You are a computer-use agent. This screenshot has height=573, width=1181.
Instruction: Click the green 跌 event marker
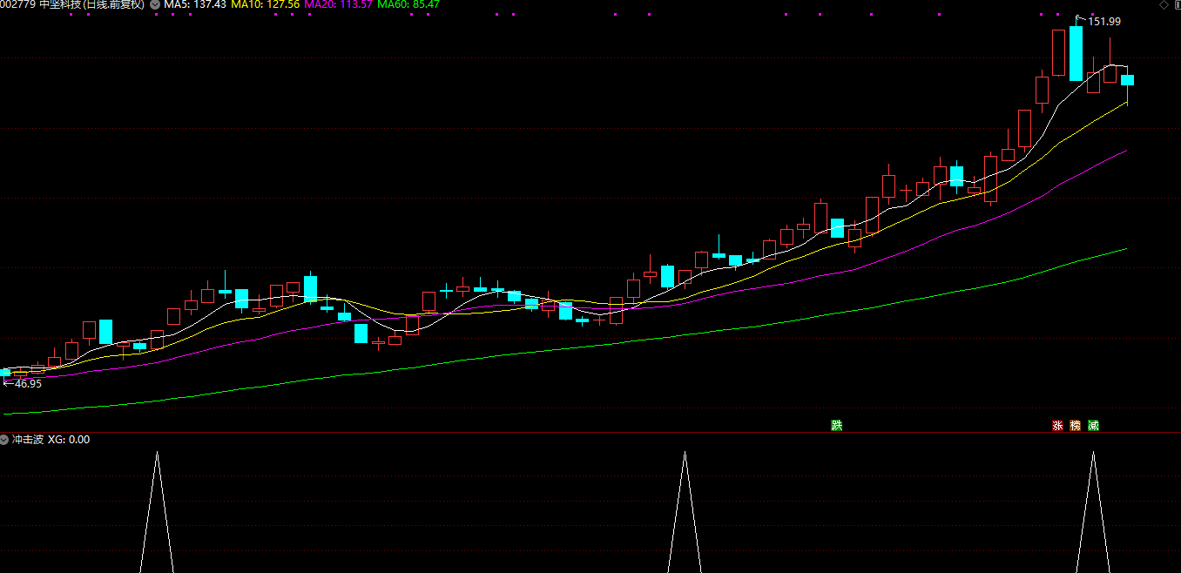click(x=837, y=426)
